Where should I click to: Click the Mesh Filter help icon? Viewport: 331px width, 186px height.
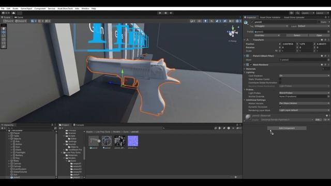(322, 56)
